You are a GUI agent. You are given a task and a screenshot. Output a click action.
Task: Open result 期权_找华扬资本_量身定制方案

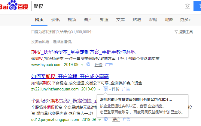point(83,52)
